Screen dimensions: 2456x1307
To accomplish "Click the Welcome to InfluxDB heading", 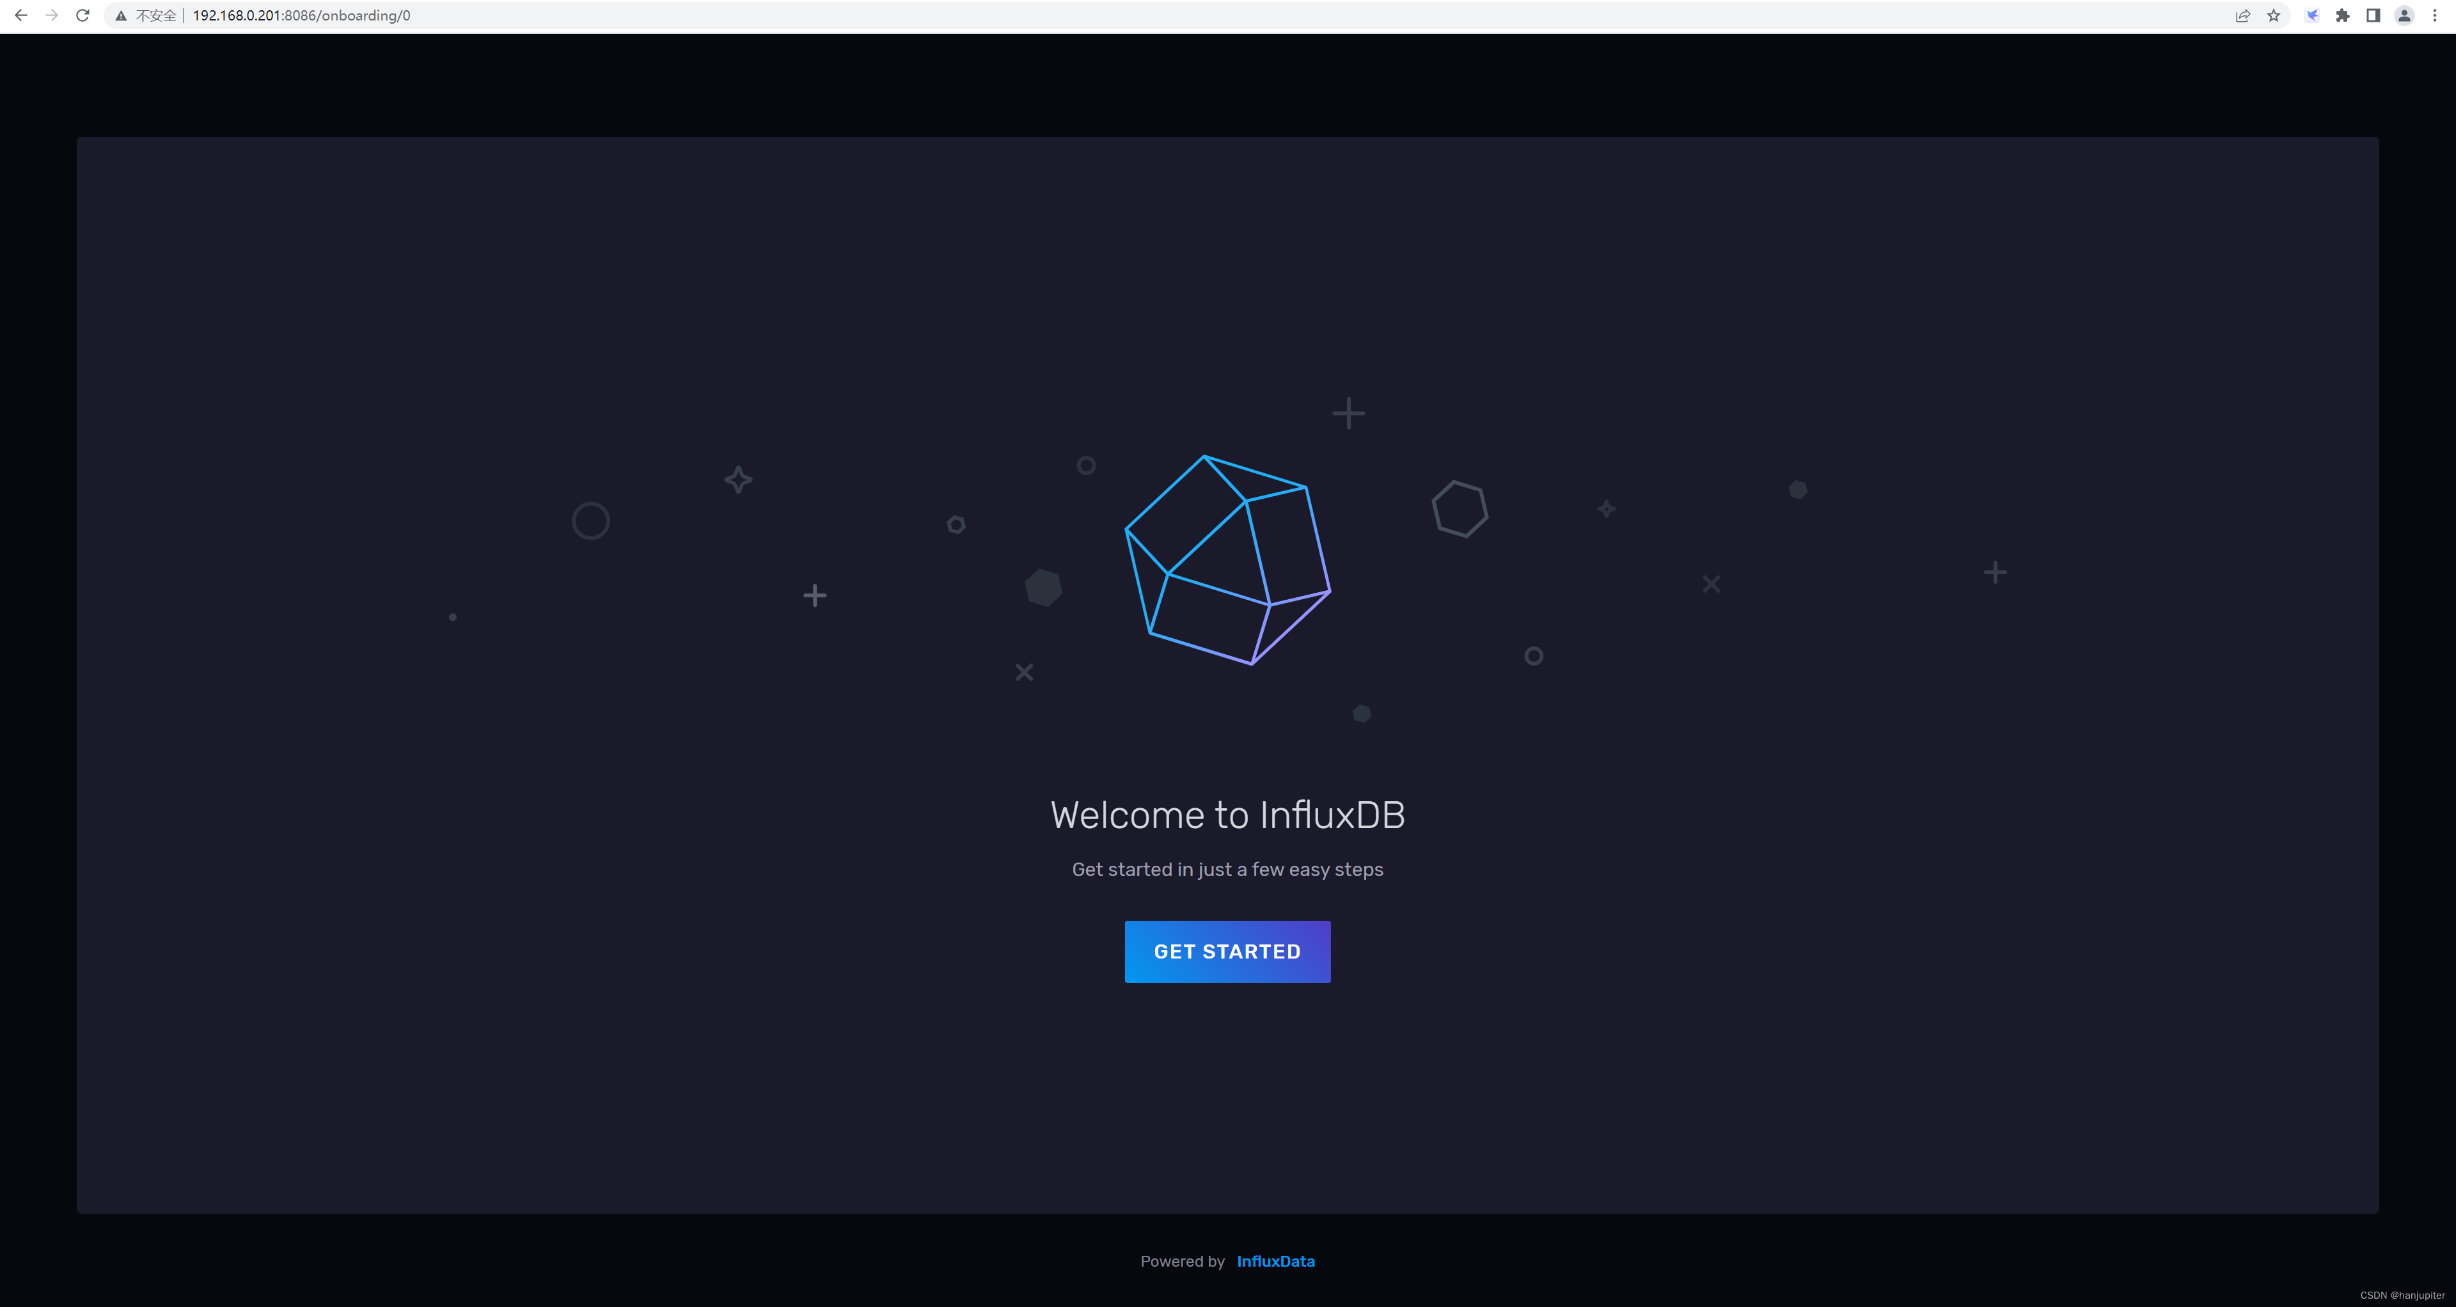I will [1227, 815].
